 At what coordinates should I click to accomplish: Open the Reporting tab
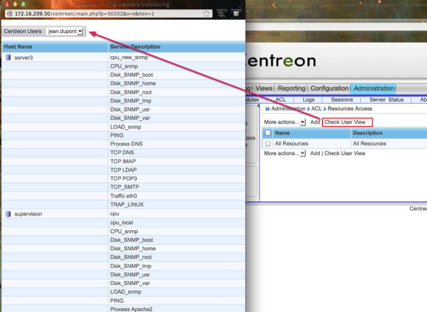291,89
